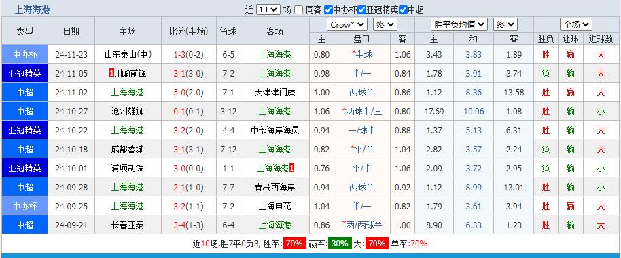Open the 胜平负均值 dropdown
Screen dimensions: 621x258
pyautogui.click(x=459, y=25)
